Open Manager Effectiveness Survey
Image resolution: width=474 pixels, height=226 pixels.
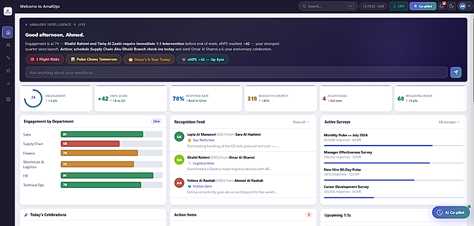tap(393, 157)
